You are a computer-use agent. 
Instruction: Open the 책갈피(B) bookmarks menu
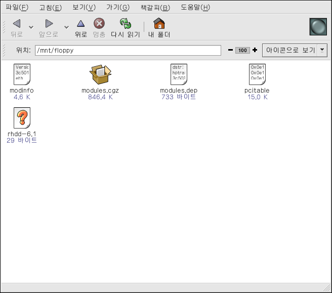tap(155, 8)
